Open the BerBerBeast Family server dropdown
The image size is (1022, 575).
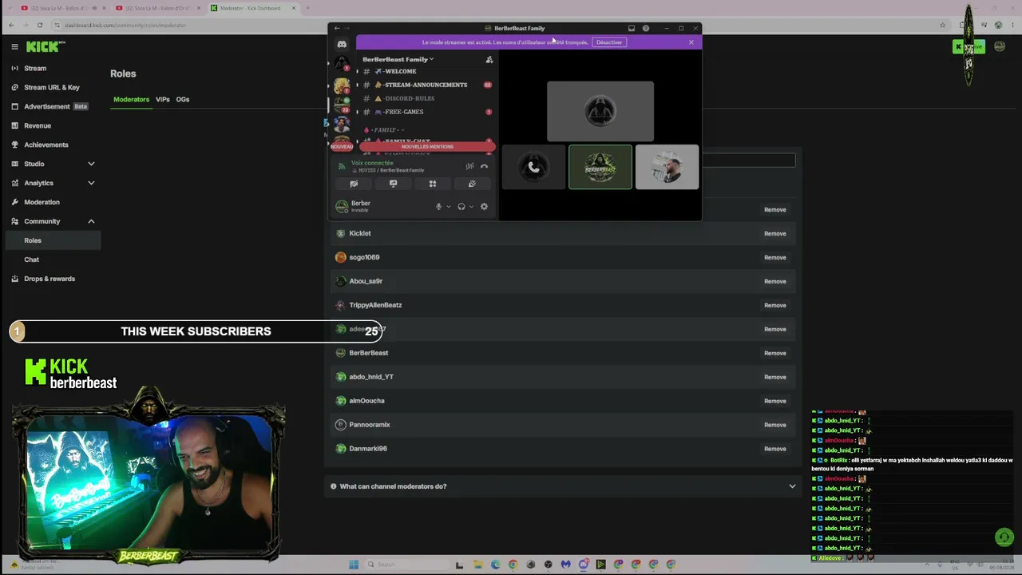(398, 59)
